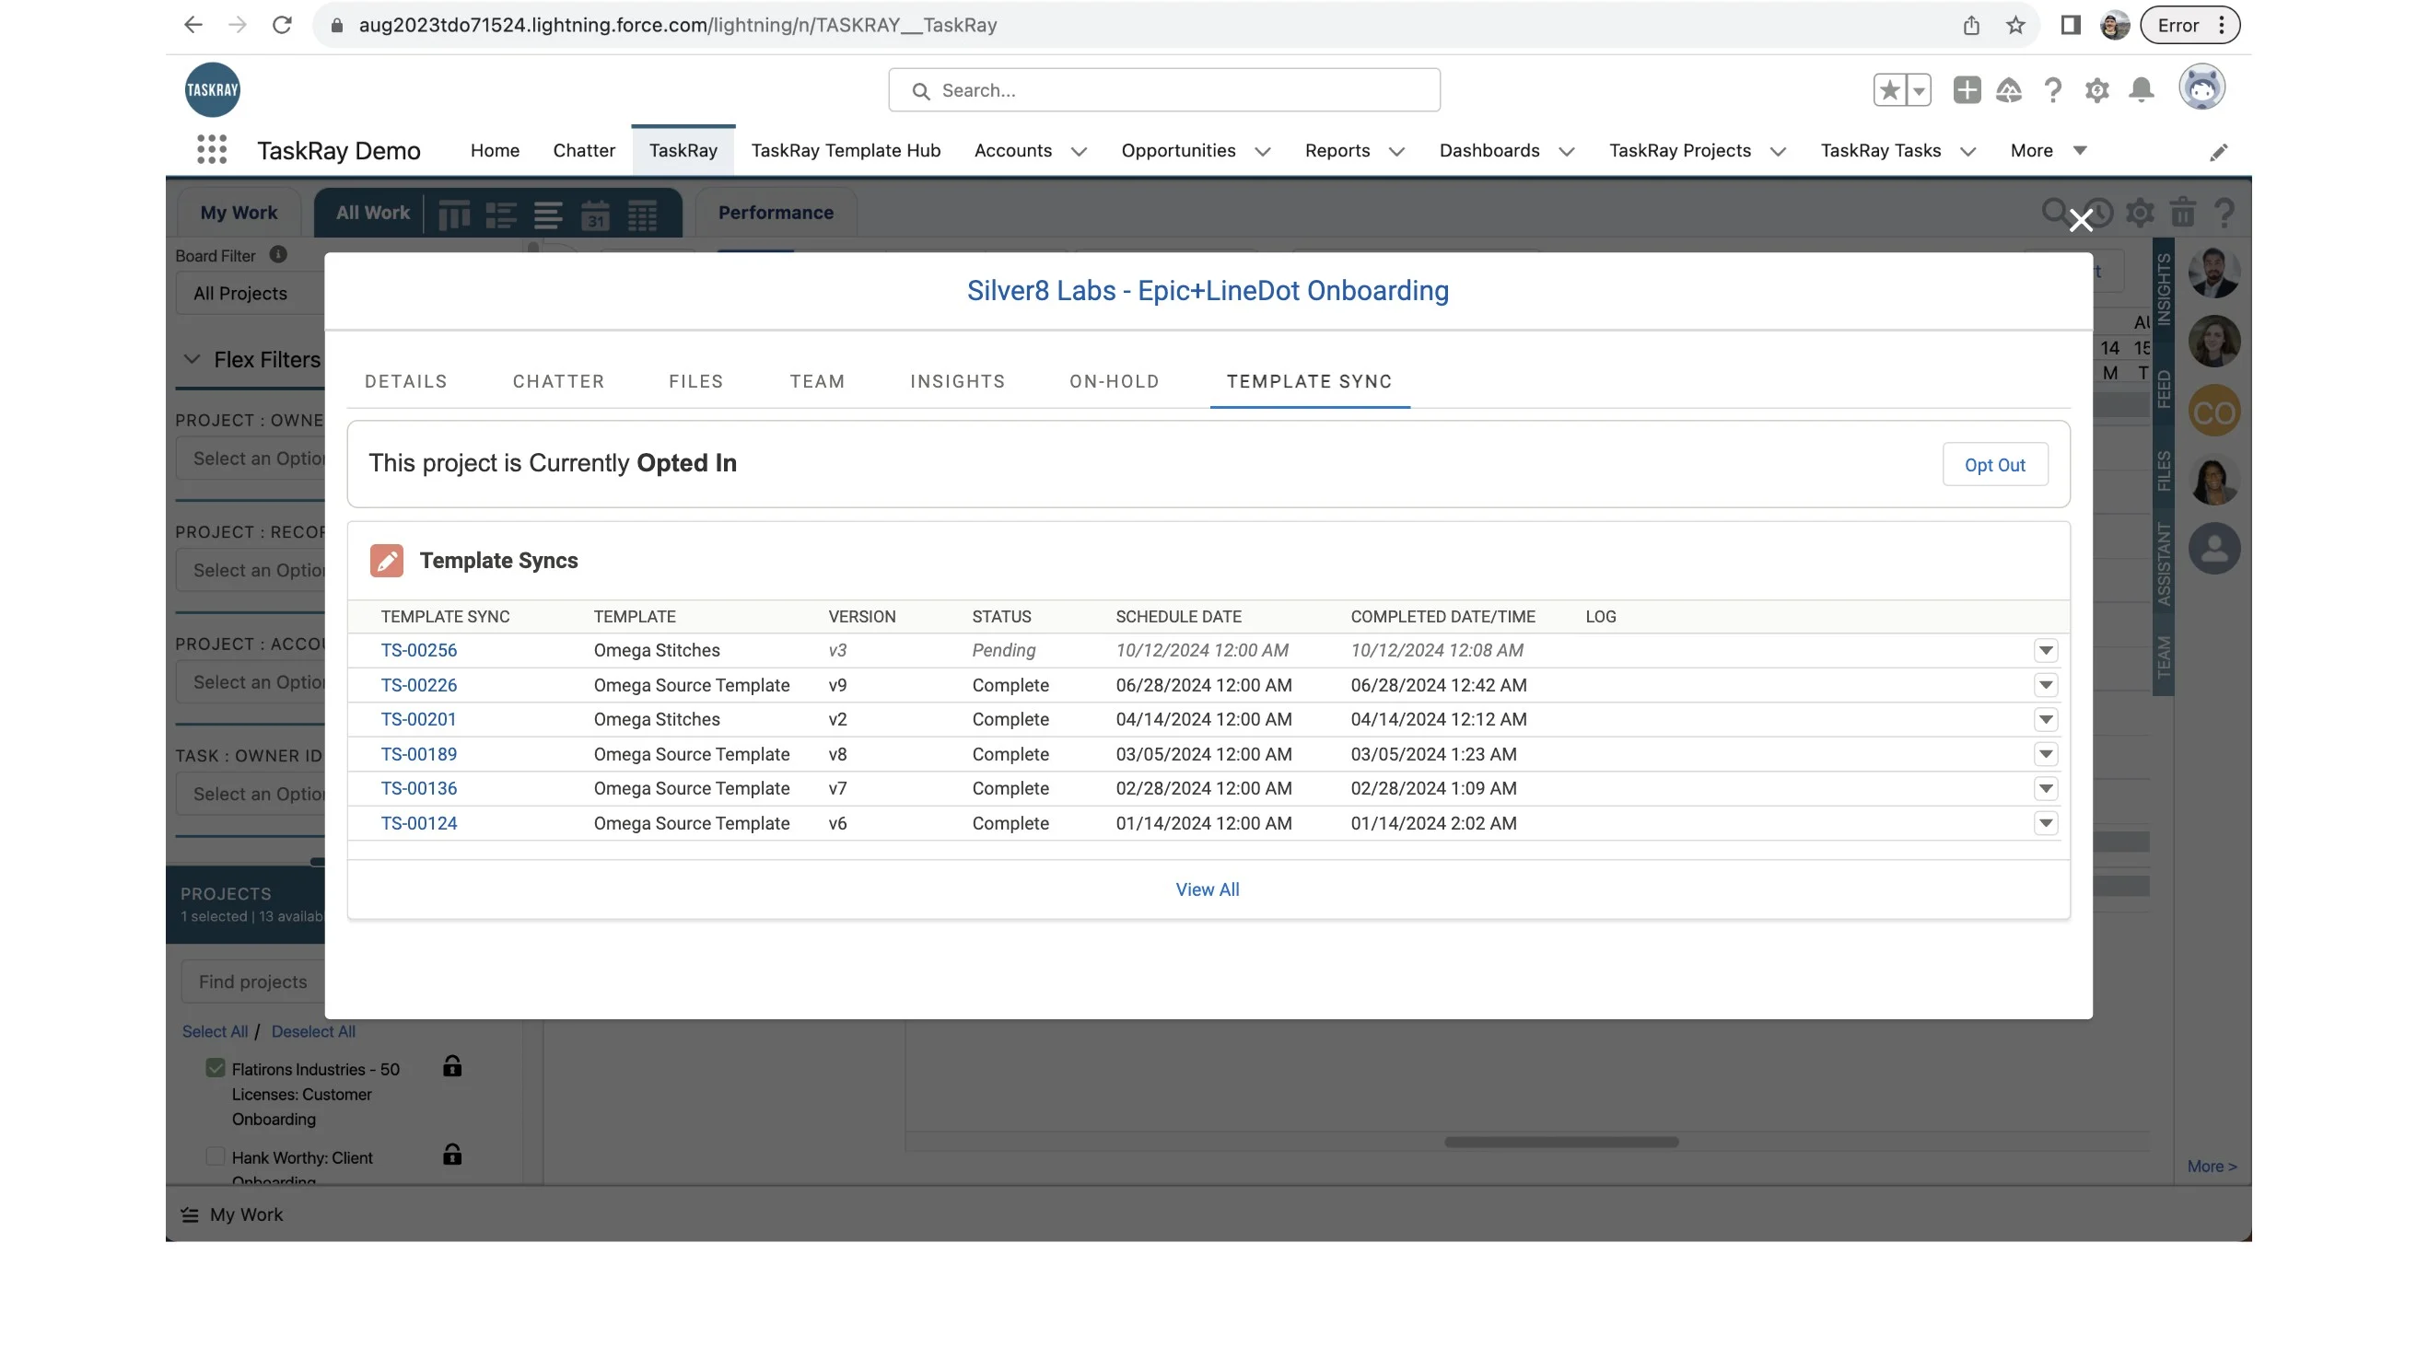This screenshot has height=1359, width=2417.
Task: Open the Salesforce Trailhead guidance icon
Action: (2009, 90)
